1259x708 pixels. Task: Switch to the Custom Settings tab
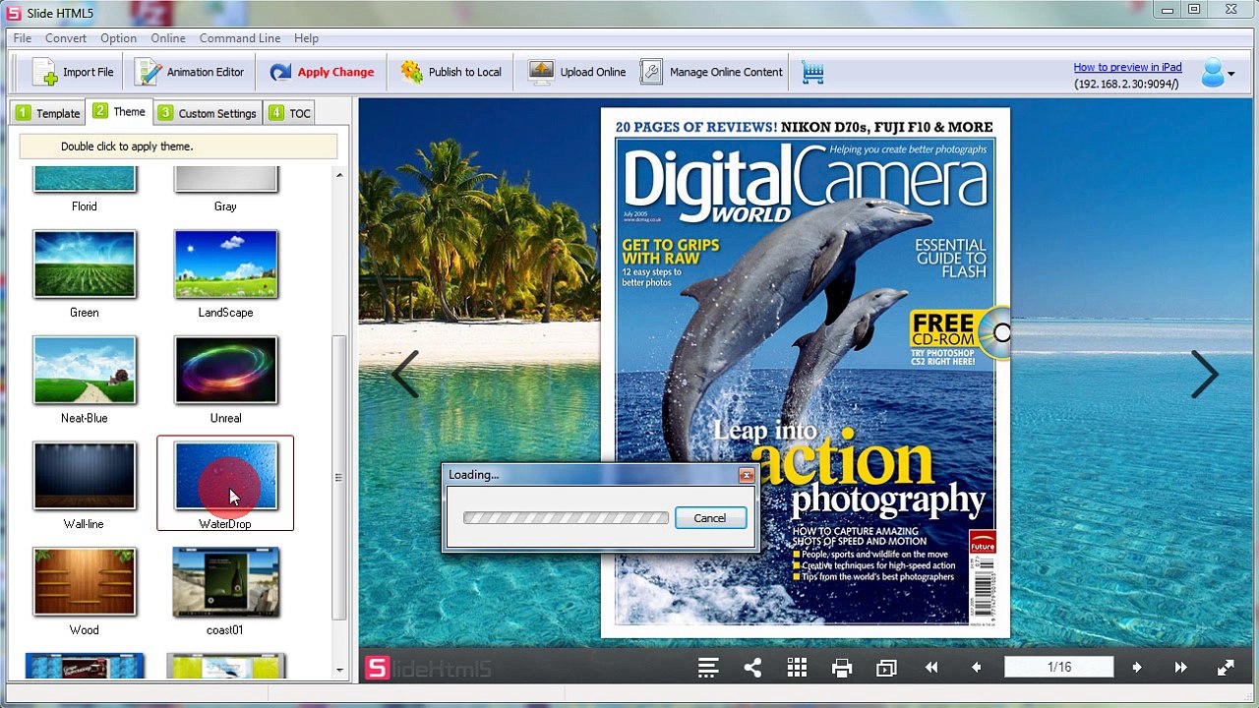click(208, 113)
